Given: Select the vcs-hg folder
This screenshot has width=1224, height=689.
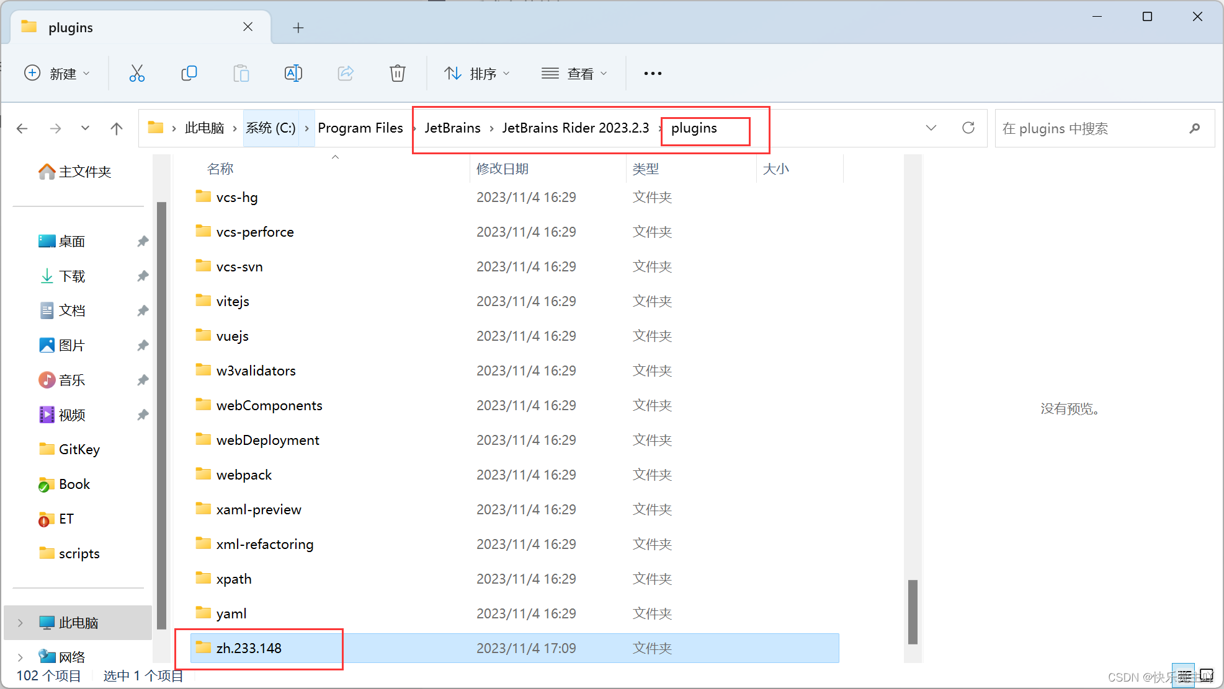Looking at the screenshot, I should pyautogui.click(x=236, y=197).
